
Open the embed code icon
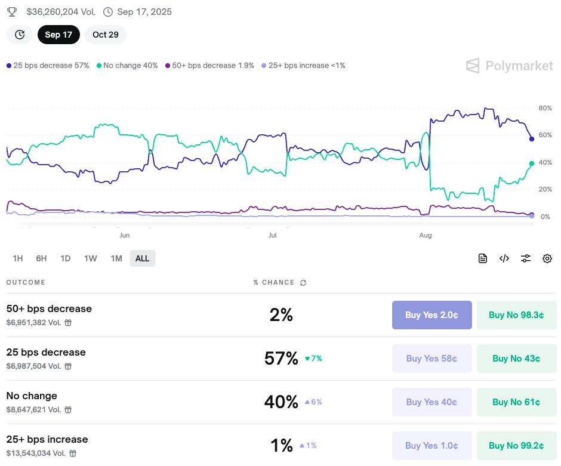coord(504,258)
